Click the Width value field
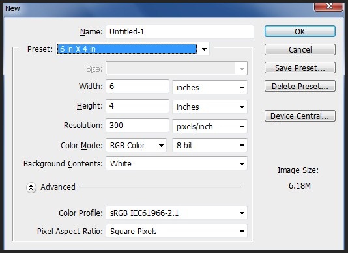Screen dimensions: 348x253 (138, 87)
